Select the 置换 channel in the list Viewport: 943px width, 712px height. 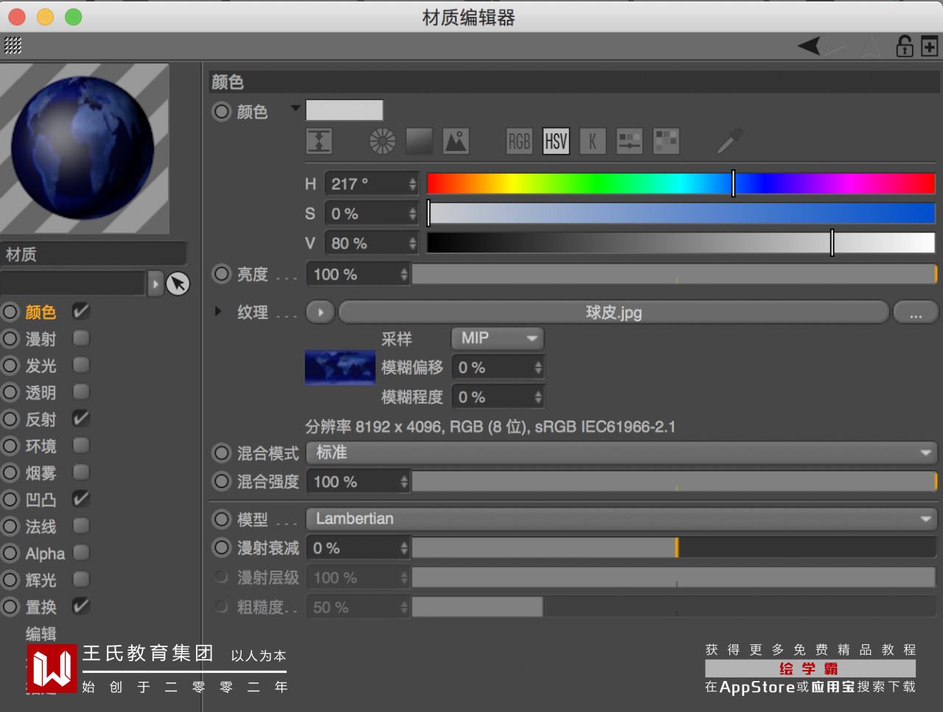click(x=41, y=607)
